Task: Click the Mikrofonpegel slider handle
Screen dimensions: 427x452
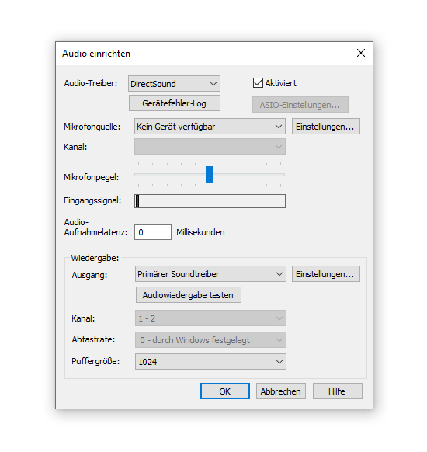Action: pyautogui.click(x=210, y=175)
